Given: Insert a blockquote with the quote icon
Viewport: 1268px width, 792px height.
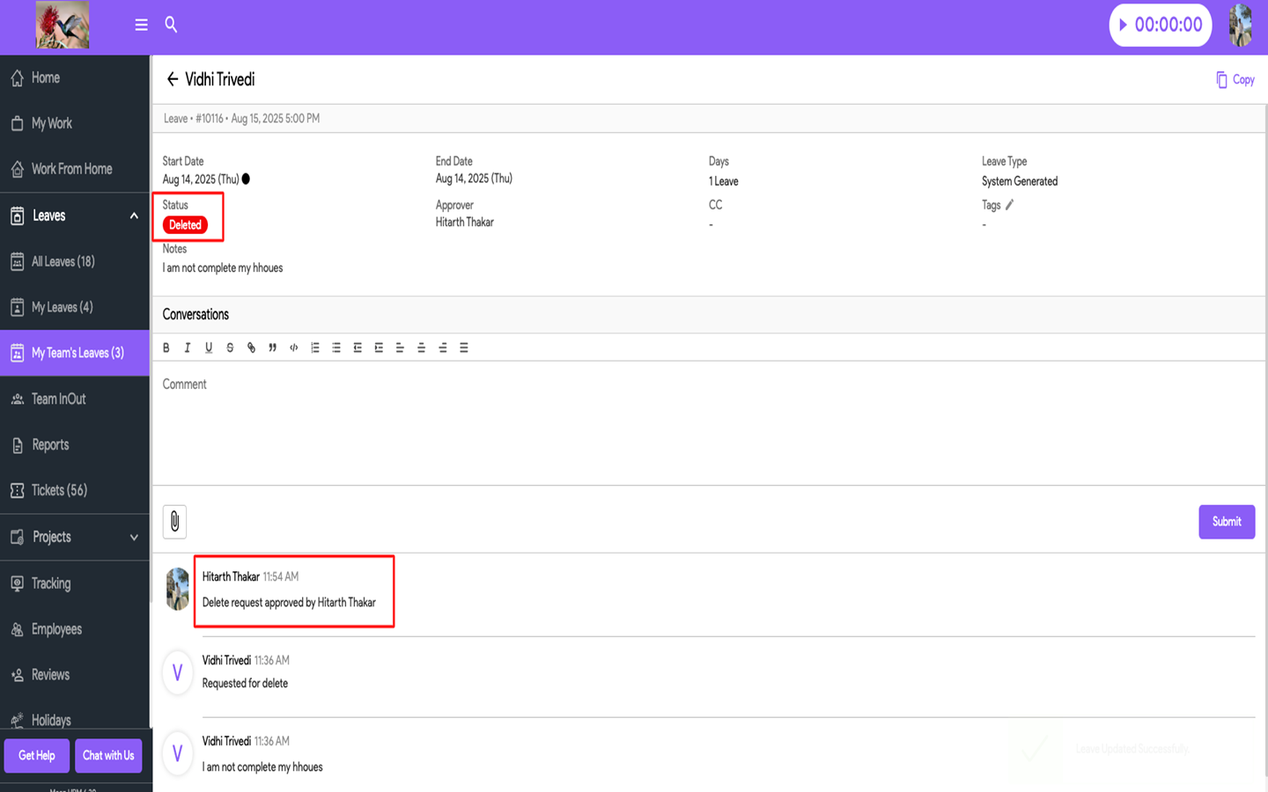Looking at the screenshot, I should pos(272,348).
